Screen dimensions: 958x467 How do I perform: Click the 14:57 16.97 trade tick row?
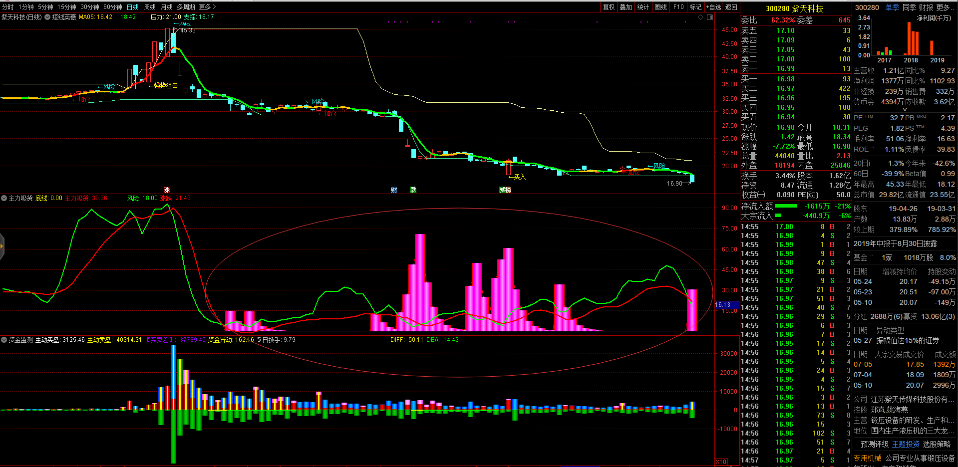796,460
